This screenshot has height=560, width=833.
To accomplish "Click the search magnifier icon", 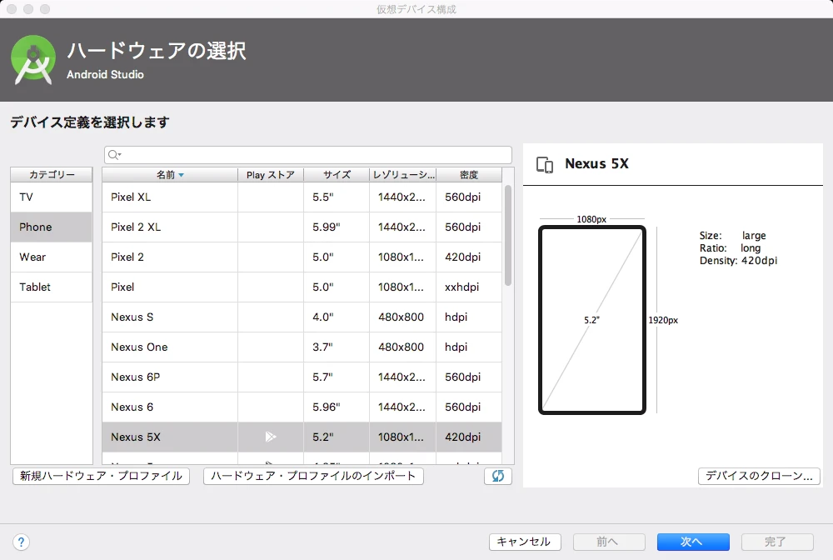I will pos(113,155).
